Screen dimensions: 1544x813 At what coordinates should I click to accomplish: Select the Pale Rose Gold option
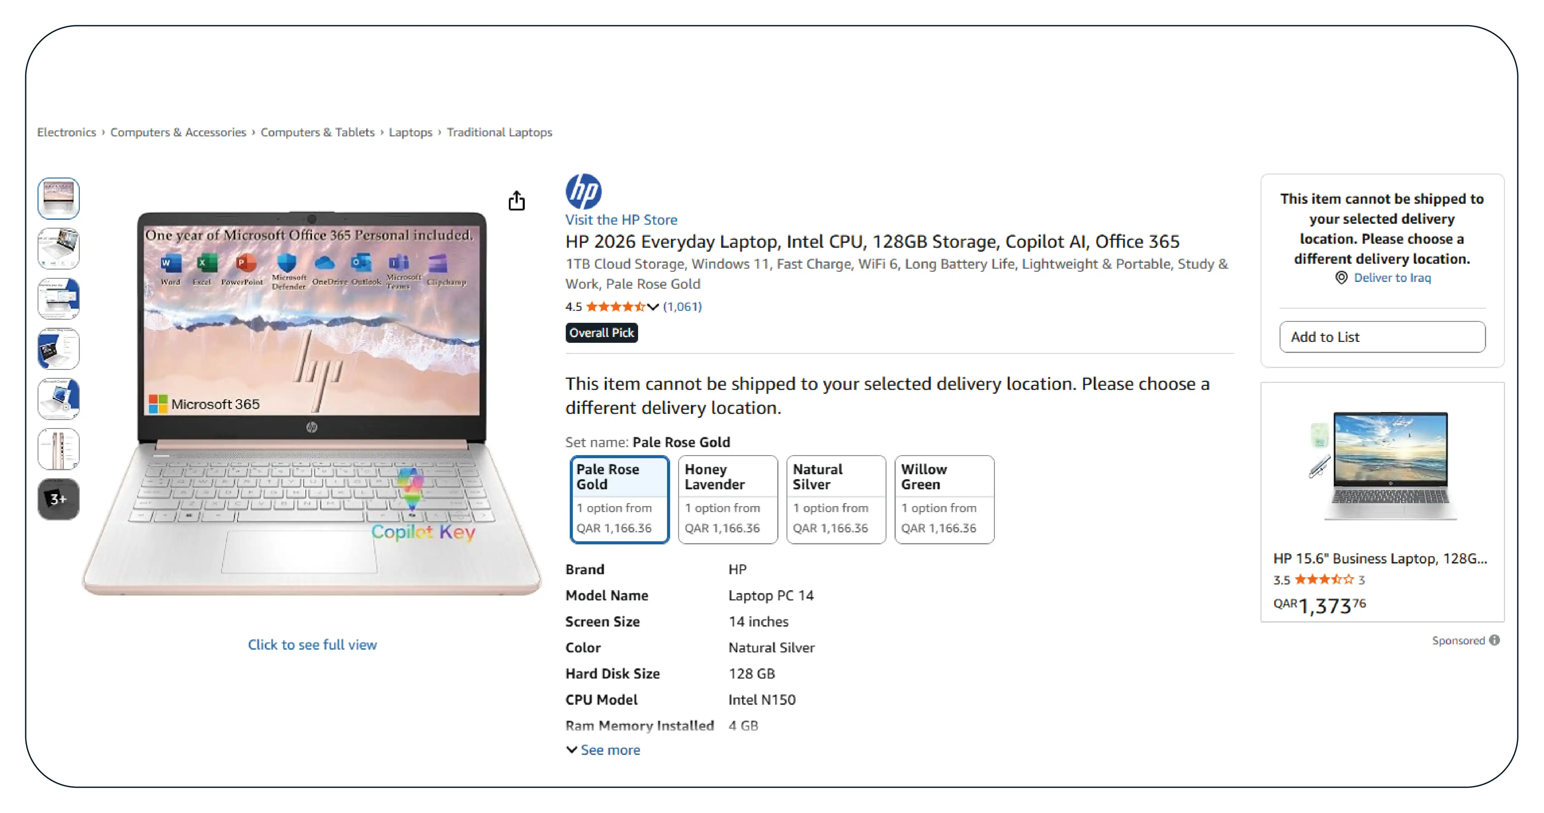tap(619, 499)
